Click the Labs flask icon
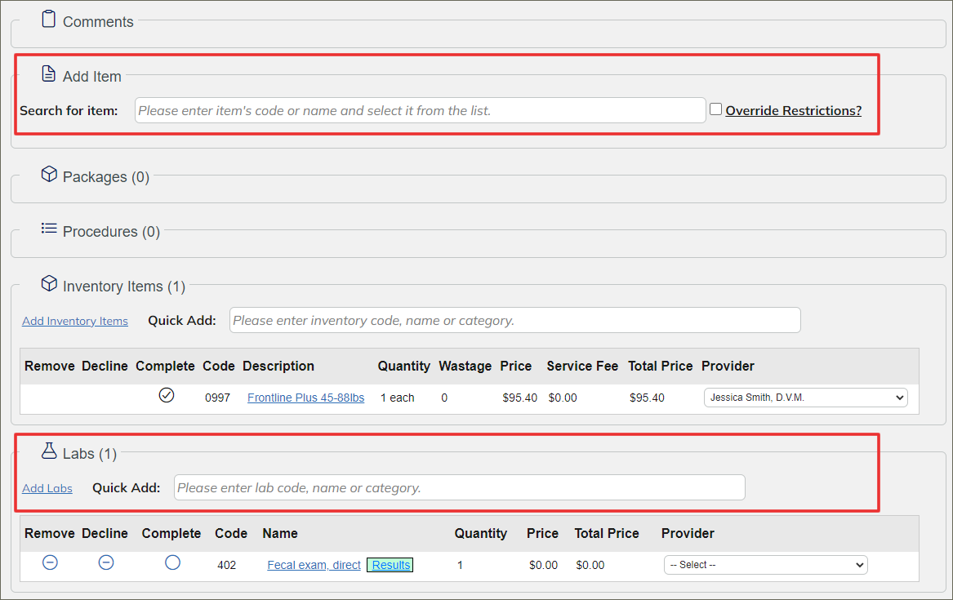Image resolution: width=953 pixels, height=600 pixels. point(49,450)
